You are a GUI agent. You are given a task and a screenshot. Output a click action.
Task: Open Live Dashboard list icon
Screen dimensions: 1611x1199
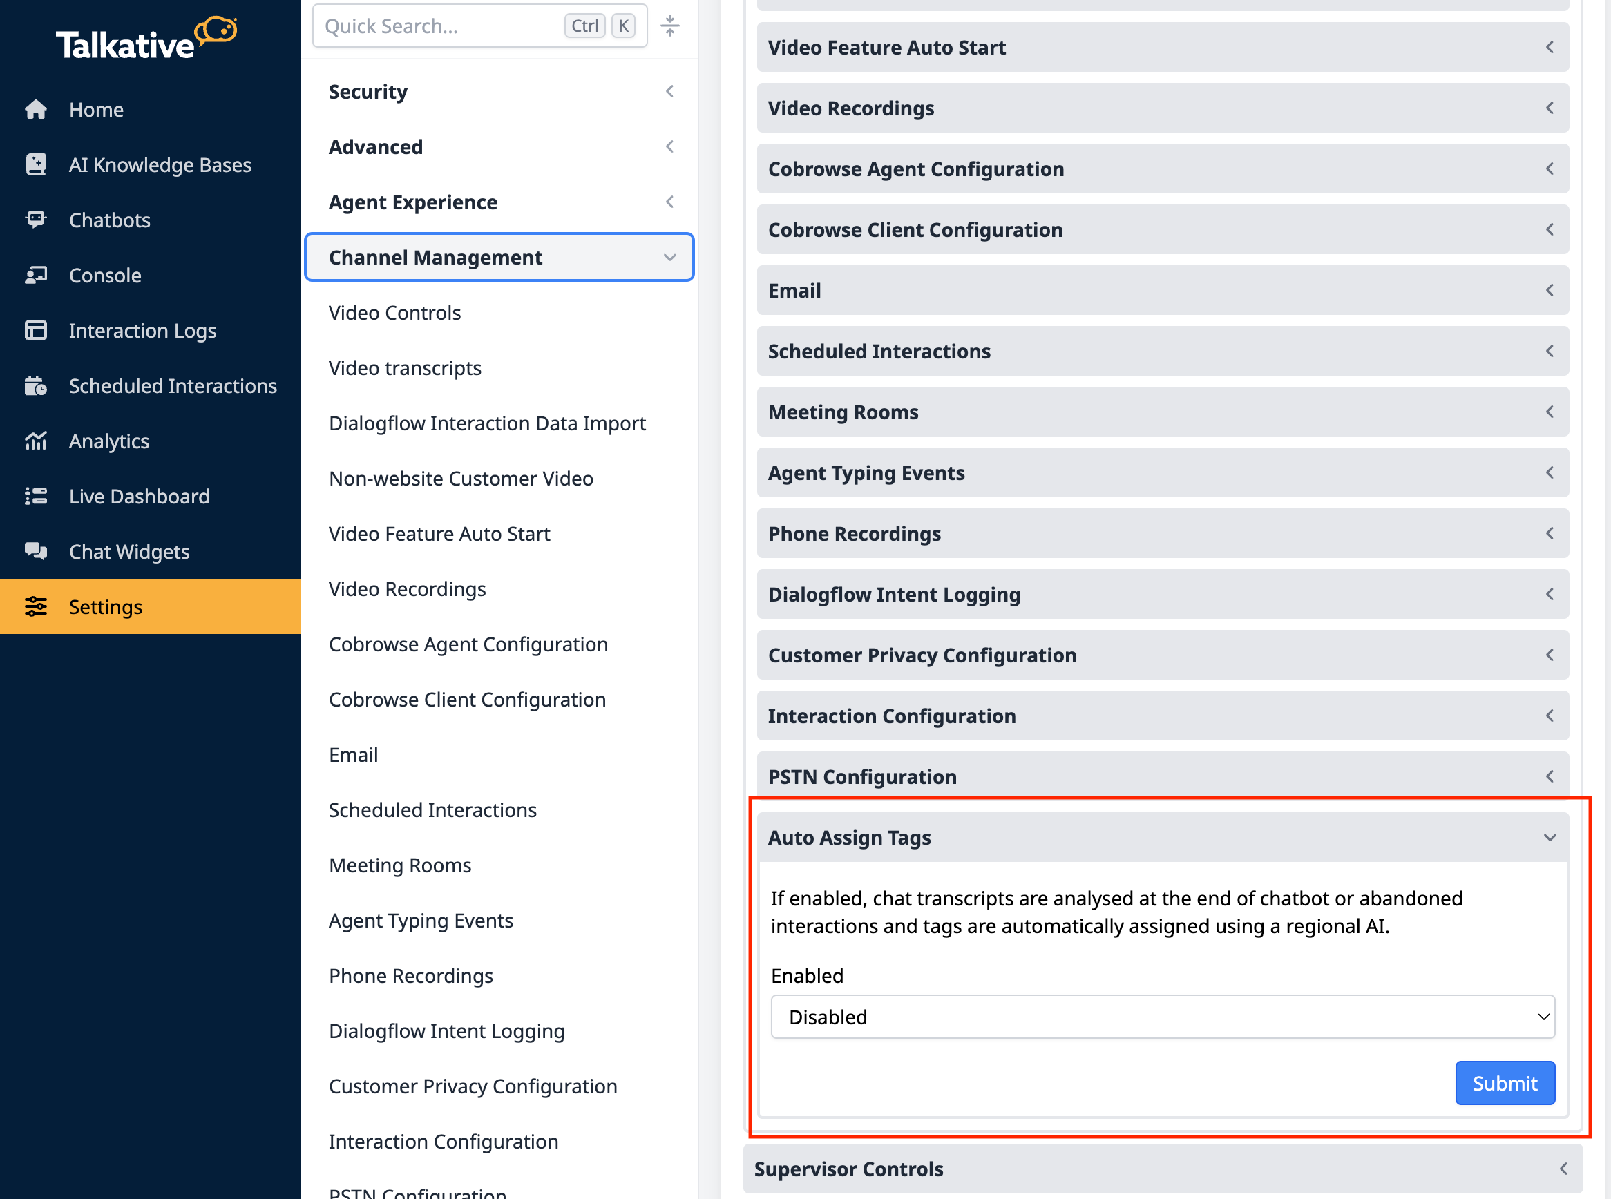pos(35,496)
